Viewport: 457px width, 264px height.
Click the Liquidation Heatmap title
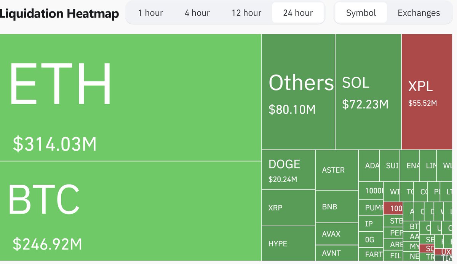pos(59,14)
